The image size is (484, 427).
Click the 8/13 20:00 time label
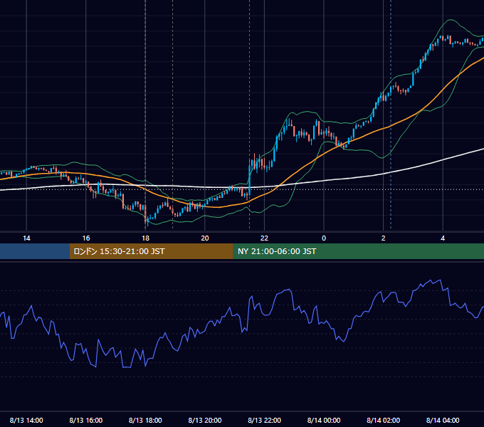click(x=205, y=420)
